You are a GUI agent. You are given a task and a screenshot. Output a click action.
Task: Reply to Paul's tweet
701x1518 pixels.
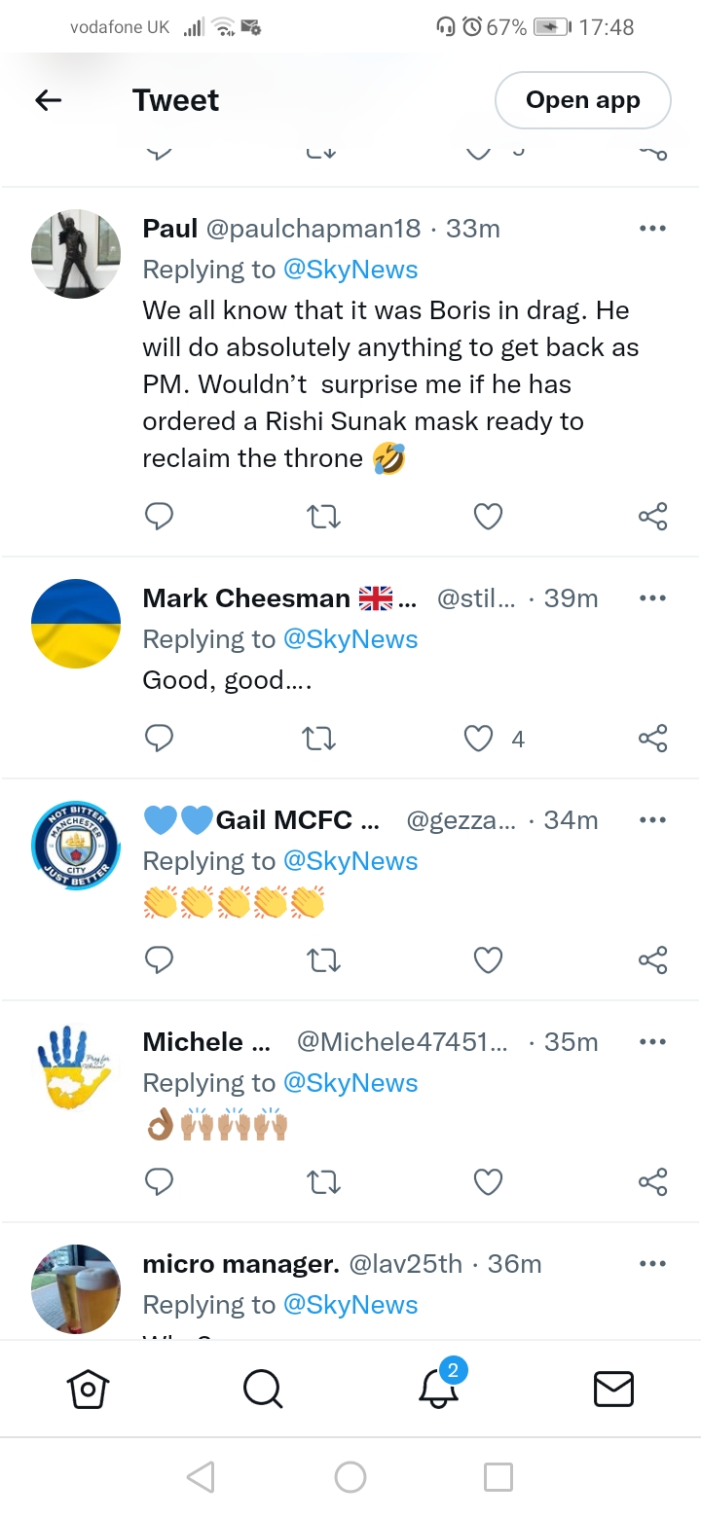pyautogui.click(x=159, y=516)
